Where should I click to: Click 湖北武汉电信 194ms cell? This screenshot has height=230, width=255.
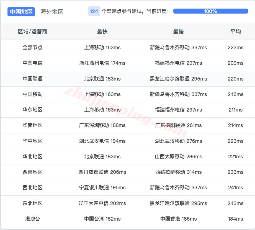102,141
